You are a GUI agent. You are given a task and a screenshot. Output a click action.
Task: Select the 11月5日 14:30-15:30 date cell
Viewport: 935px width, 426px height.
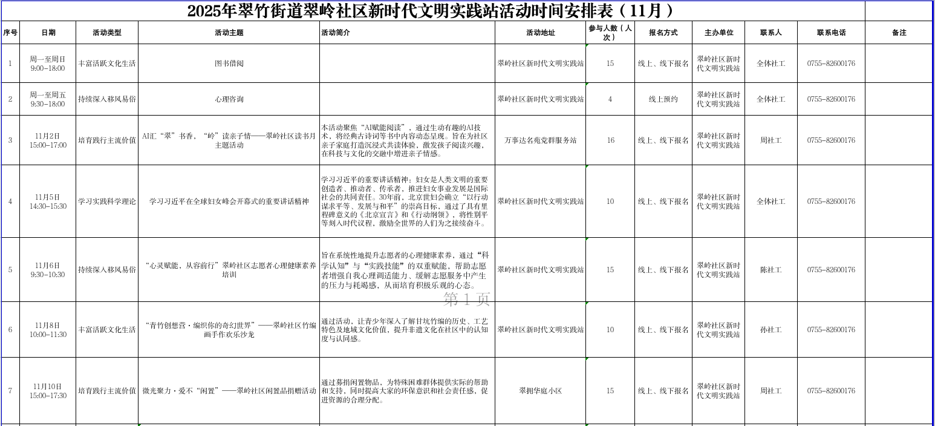pyautogui.click(x=48, y=202)
